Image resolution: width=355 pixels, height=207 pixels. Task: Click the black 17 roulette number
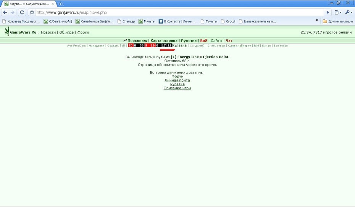point(164,45)
